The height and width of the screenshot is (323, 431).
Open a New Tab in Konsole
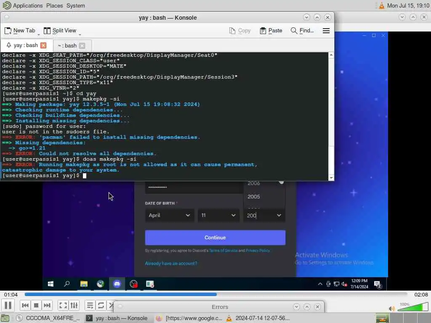[x=20, y=30]
